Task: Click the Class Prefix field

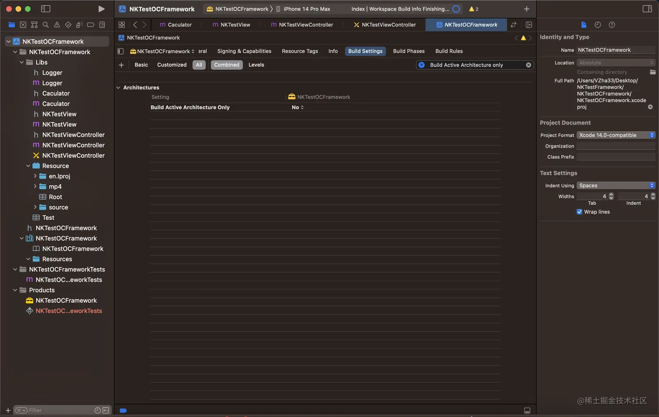Action: click(x=616, y=157)
